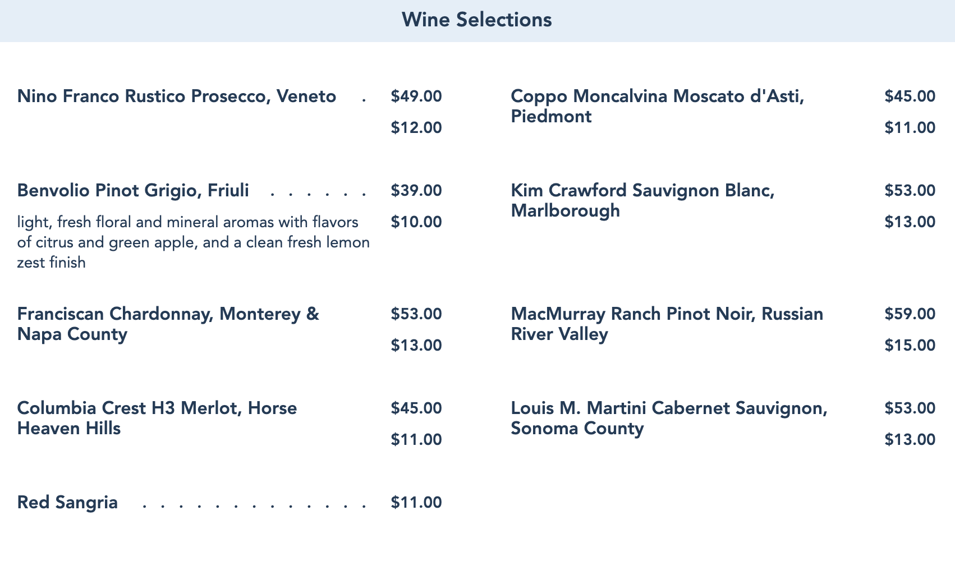Viewport: 955px width, 570px height.
Task: Select MacMurray Ranch Pinot Noir title
Action: 667,324
